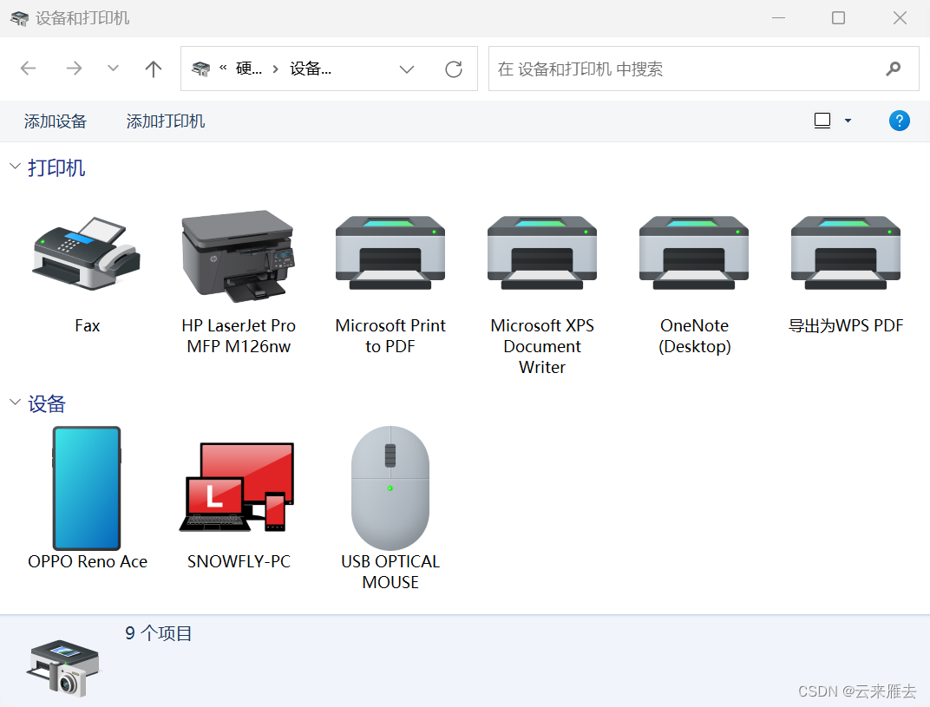This screenshot has width=930, height=707.
Task: Click 添加设备 to add a device
Action: pyautogui.click(x=56, y=121)
